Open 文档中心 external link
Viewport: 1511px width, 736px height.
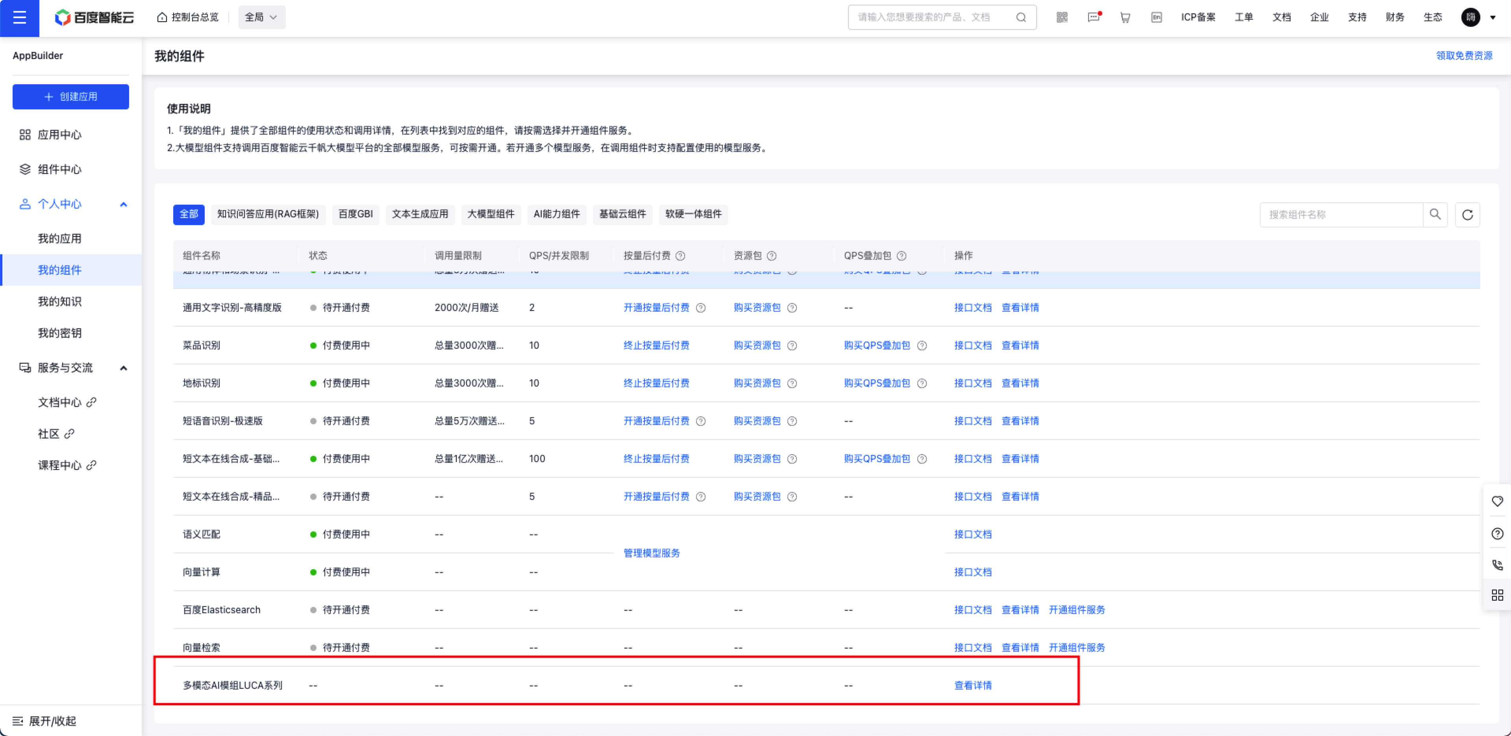click(67, 402)
